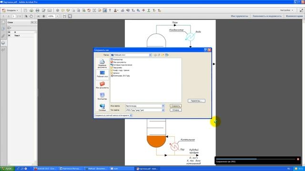Open the file name dropdown arrow
This screenshot has height=171, width=305.
163,106
